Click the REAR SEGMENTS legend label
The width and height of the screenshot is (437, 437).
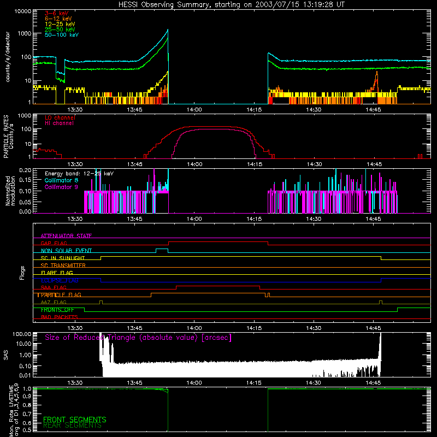(72, 426)
